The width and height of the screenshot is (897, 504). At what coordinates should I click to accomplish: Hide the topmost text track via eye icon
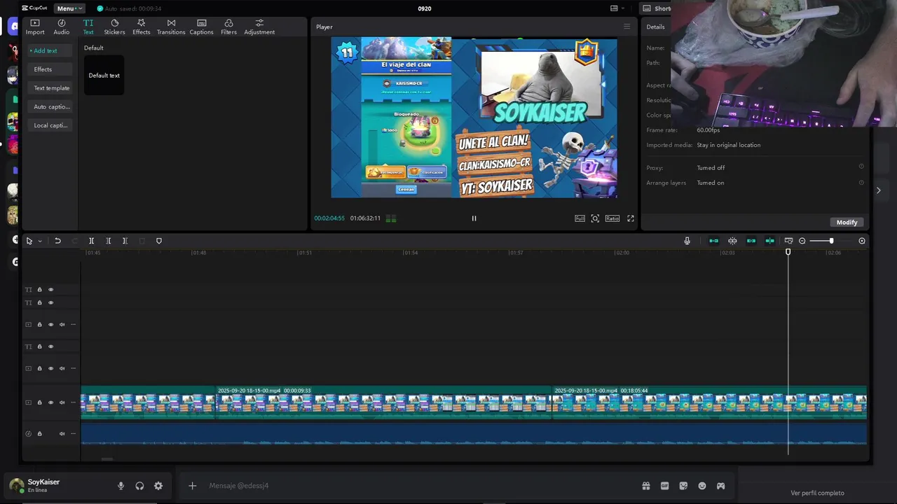(x=50, y=290)
